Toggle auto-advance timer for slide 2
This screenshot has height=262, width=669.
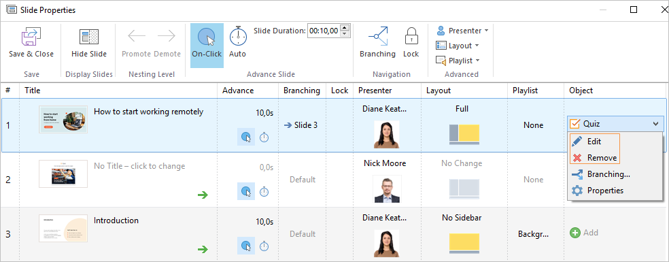264,191
